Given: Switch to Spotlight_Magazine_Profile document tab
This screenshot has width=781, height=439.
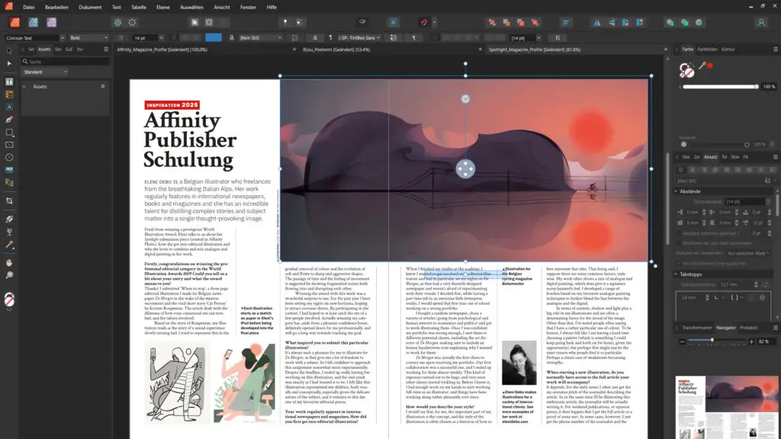Looking at the screenshot, I should pos(535,50).
